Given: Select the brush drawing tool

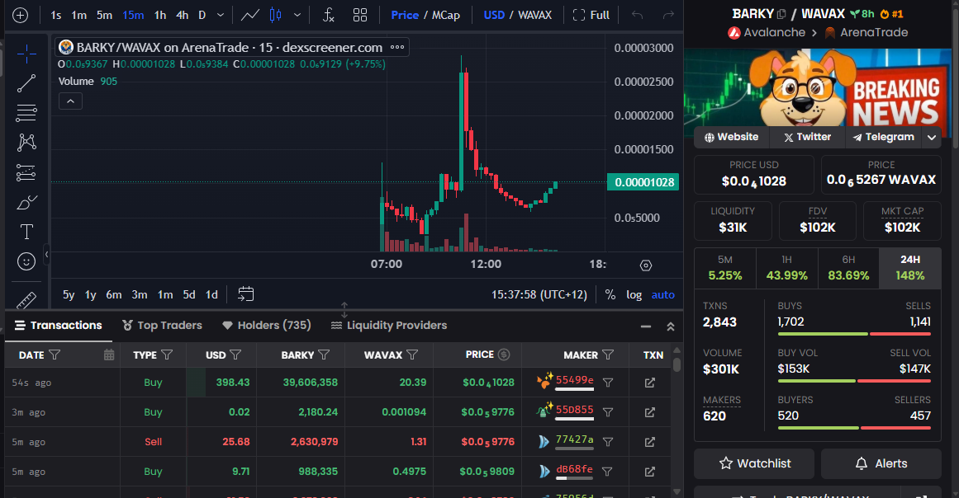Looking at the screenshot, I should (26, 202).
